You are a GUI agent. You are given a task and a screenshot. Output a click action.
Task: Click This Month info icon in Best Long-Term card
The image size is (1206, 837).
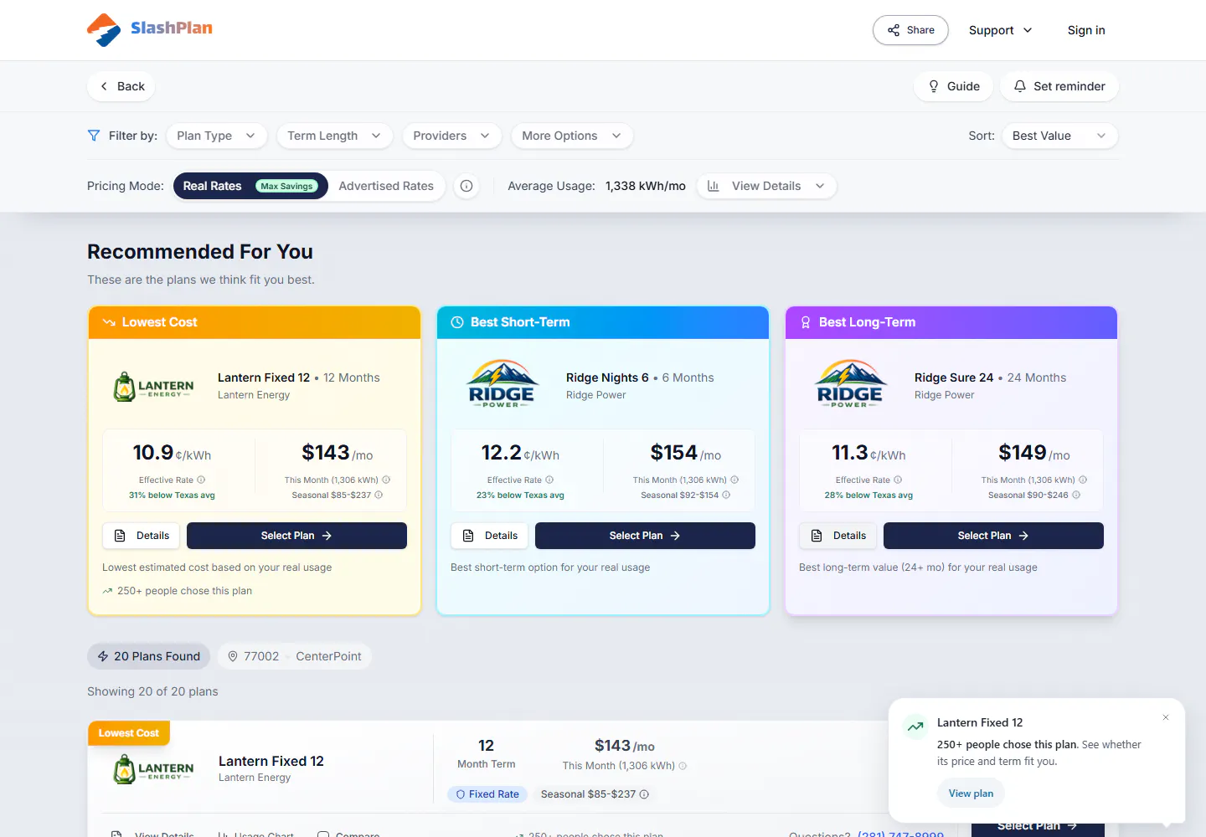click(1083, 480)
